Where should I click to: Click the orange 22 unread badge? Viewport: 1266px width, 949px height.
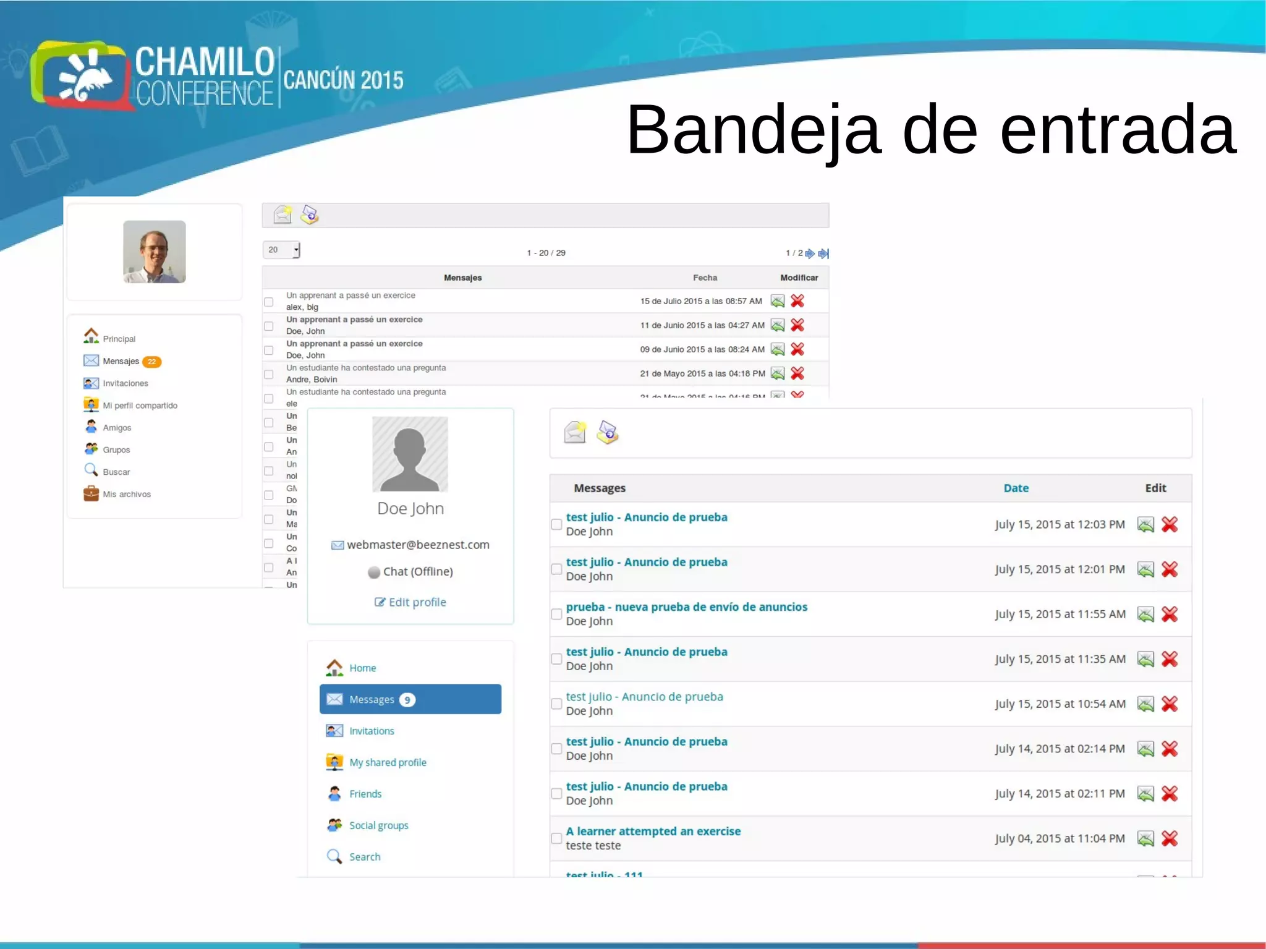[152, 362]
